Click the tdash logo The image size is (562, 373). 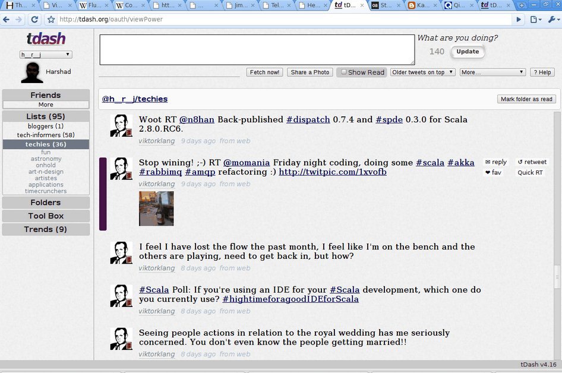(x=46, y=39)
